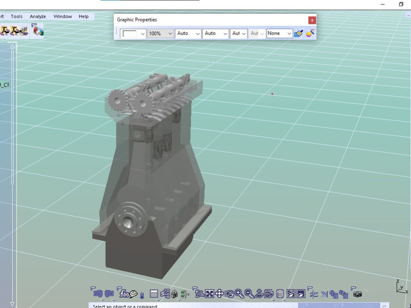Expand the small arrow under the Redo icon
Viewport: 411px width, 308px height.
[x=113, y=301]
